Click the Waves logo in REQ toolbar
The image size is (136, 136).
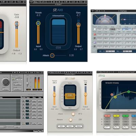click(x=98, y=72)
